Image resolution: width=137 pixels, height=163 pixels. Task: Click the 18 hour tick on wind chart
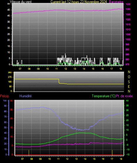click(x=121, y=69)
